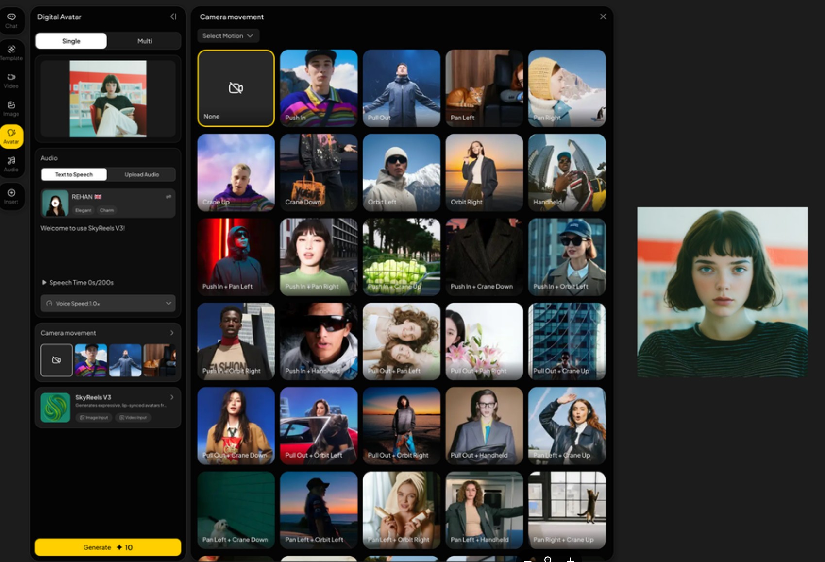Choose the Push In camera movement
The height and width of the screenshot is (562, 825).
(319, 88)
